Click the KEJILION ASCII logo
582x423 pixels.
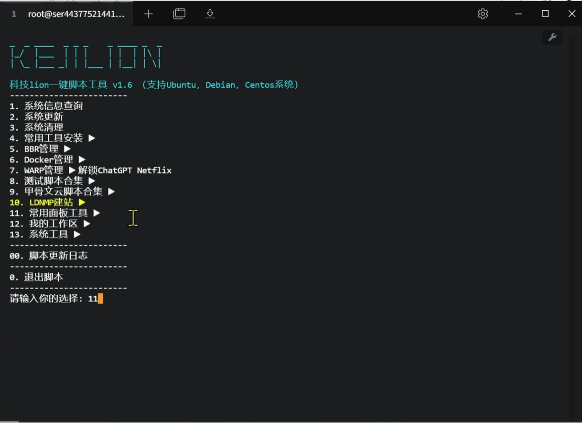pyautogui.click(x=86, y=57)
